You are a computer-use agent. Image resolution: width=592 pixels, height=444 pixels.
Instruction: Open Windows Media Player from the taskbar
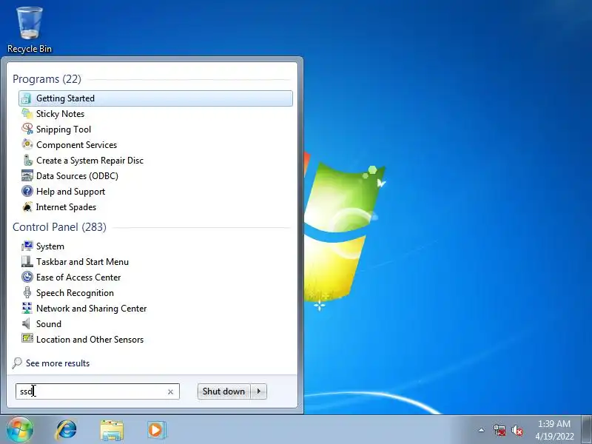157,430
